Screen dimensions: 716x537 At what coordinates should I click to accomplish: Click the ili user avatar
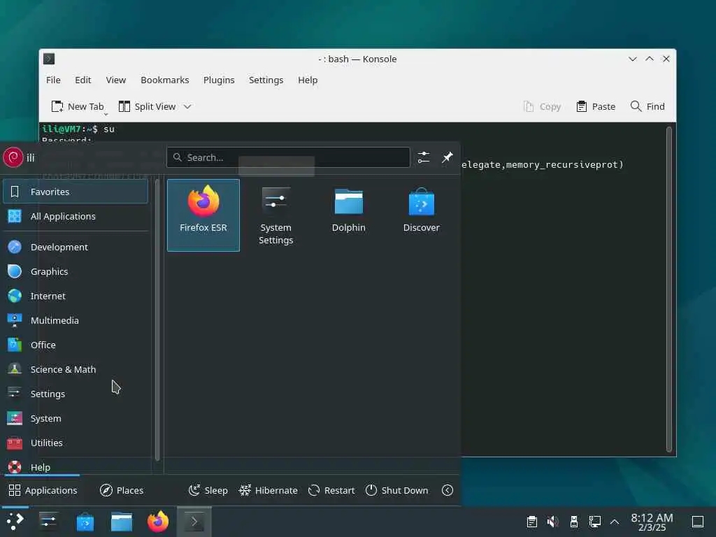click(13, 157)
